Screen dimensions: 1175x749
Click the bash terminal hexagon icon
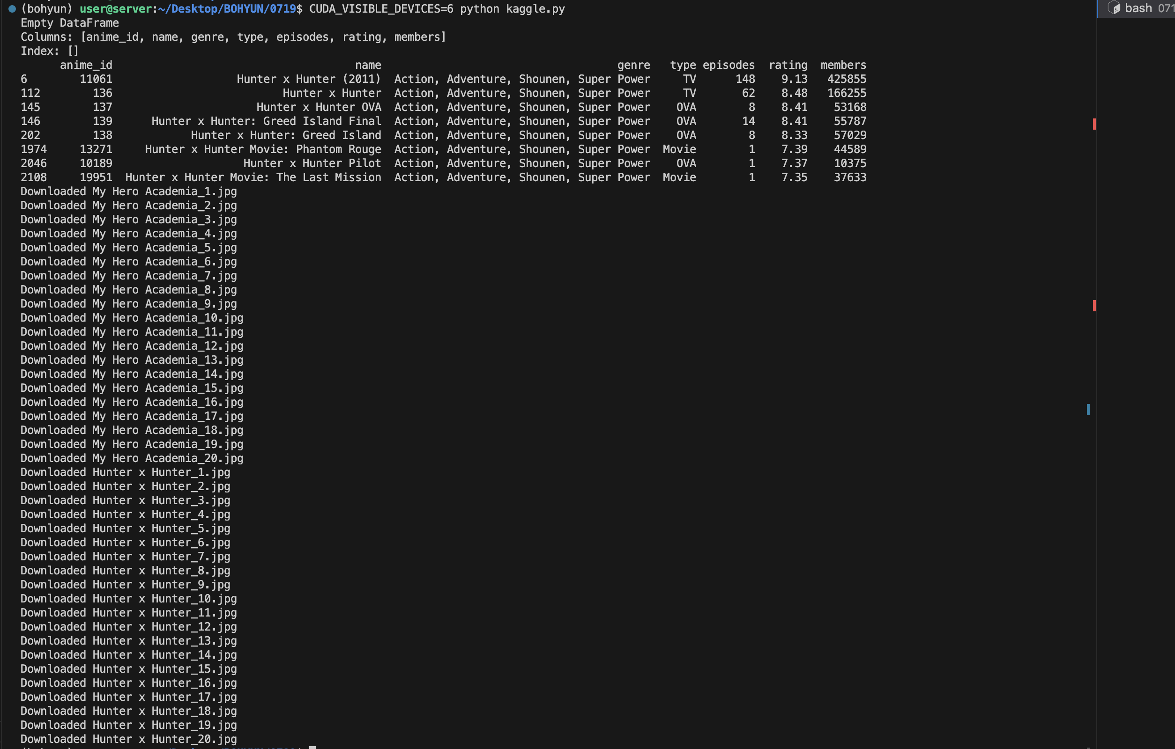(1114, 8)
